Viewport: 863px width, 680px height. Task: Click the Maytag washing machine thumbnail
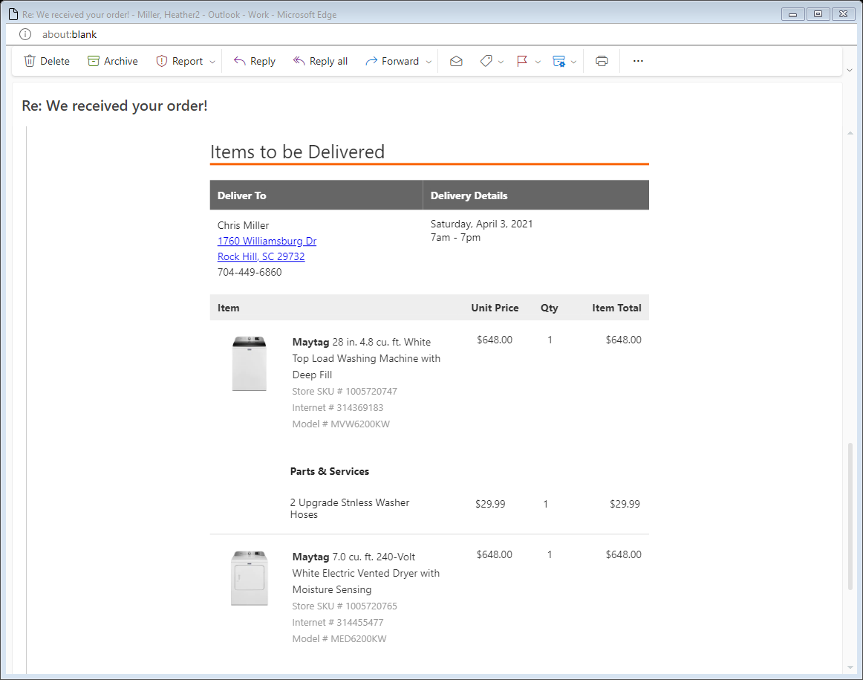[249, 363]
